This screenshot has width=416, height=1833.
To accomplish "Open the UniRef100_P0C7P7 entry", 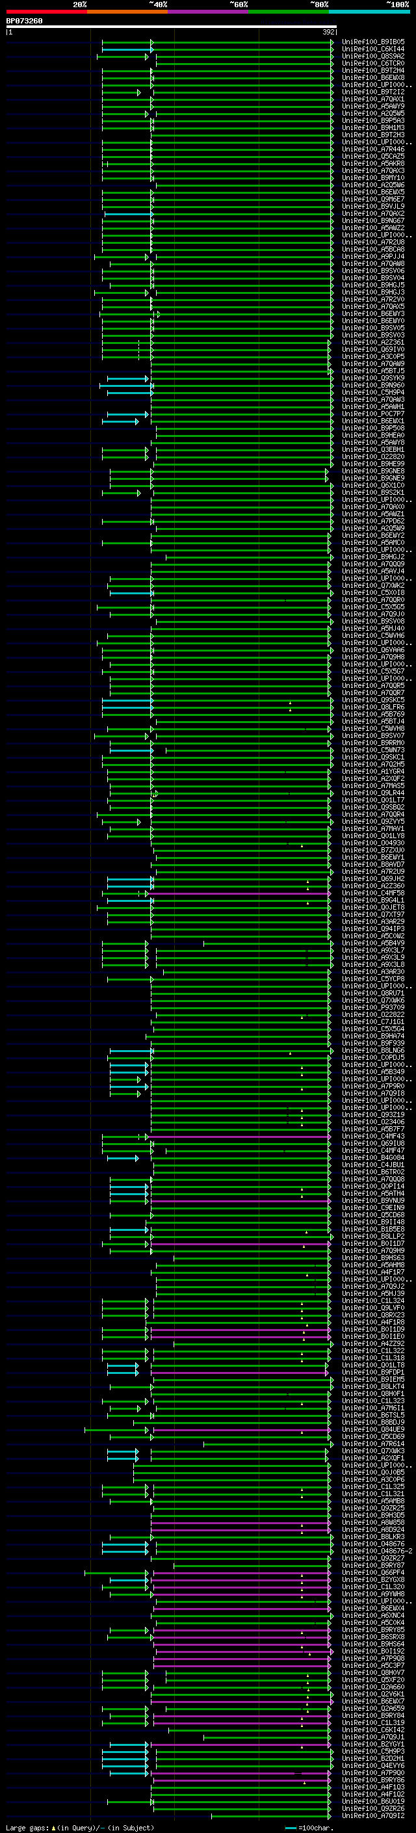I will 373,414.
